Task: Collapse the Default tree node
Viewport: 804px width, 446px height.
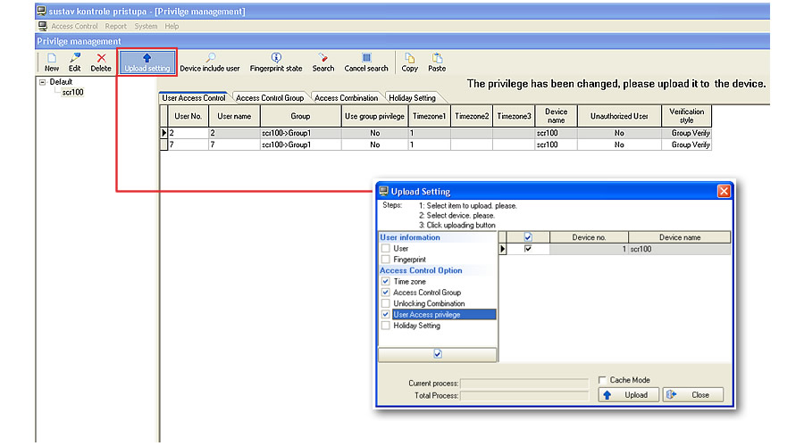Action: point(42,81)
